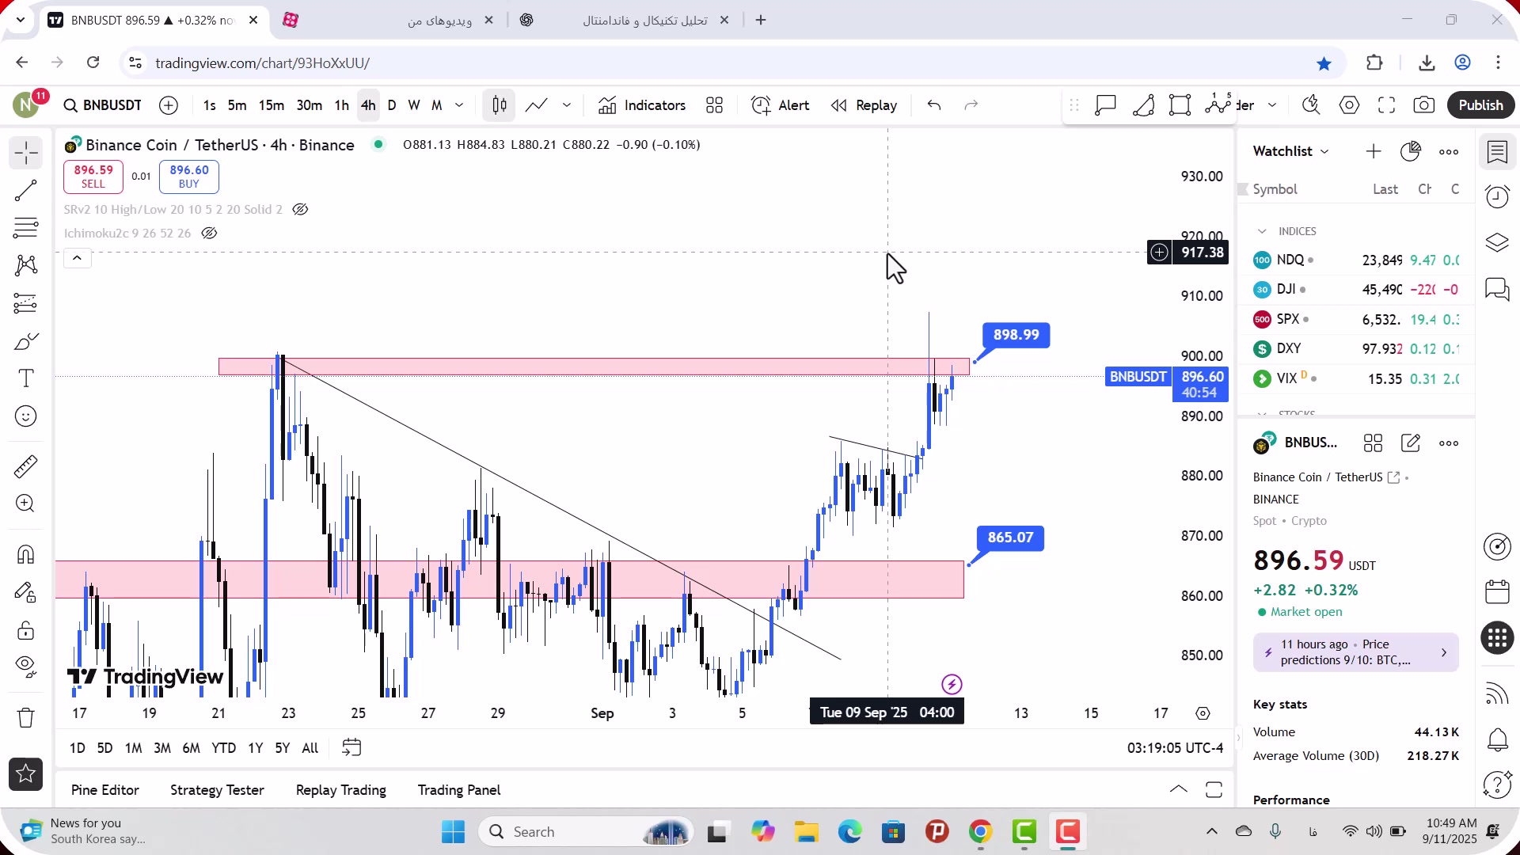Screen dimensions: 1520x855
Task: Select the 1s timeframe
Action: coord(209,105)
